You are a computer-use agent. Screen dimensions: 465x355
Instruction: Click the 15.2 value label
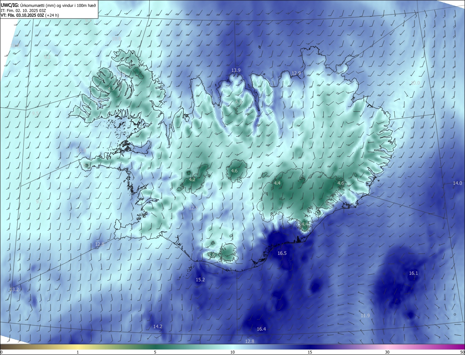coord(200,280)
